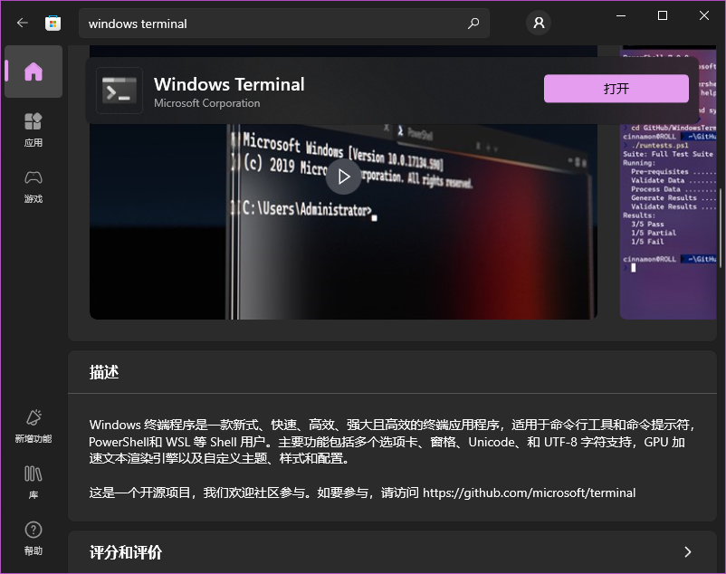Open the 应用 (Apps) section
The height and width of the screenshot is (574, 726).
pyautogui.click(x=33, y=129)
